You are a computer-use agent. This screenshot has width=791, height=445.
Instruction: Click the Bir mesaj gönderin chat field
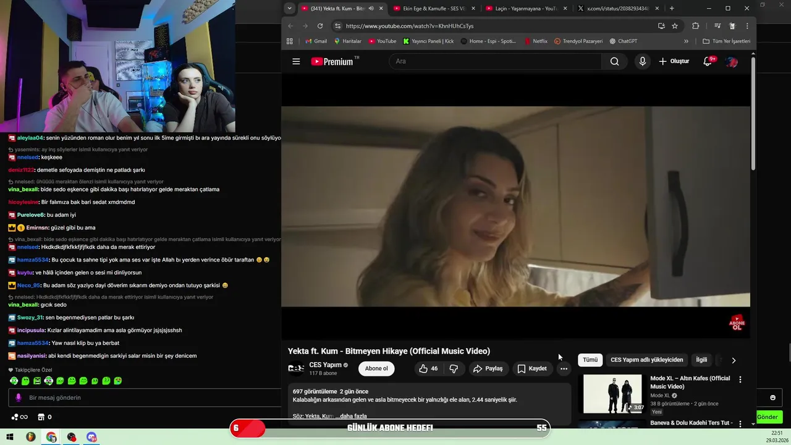[x=145, y=398]
